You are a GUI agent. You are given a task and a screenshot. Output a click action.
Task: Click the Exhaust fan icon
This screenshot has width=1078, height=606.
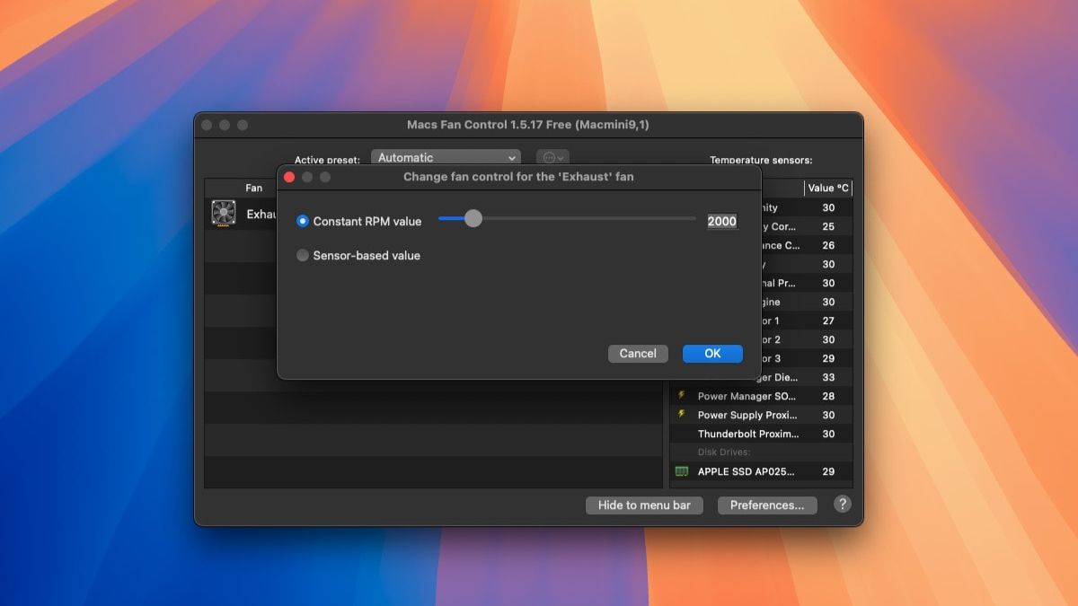(x=223, y=214)
